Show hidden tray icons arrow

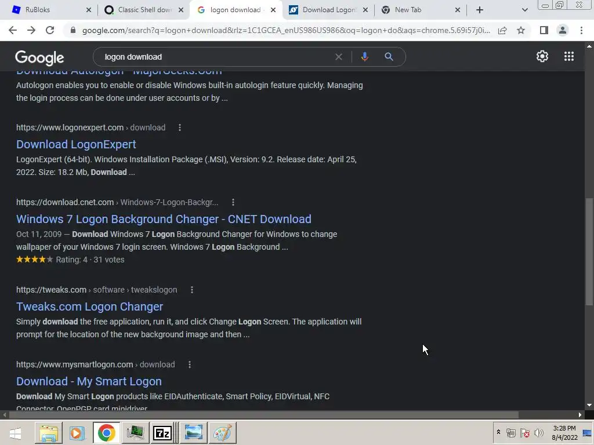[x=498, y=432]
